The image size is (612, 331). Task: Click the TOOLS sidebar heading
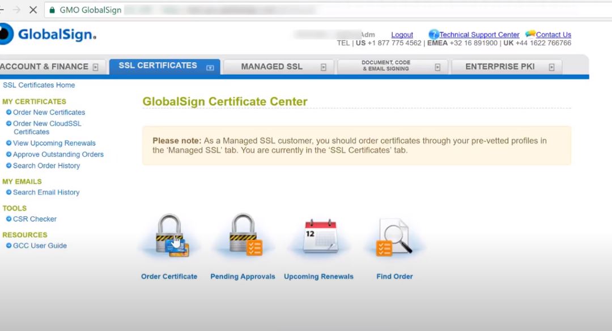[x=14, y=208]
